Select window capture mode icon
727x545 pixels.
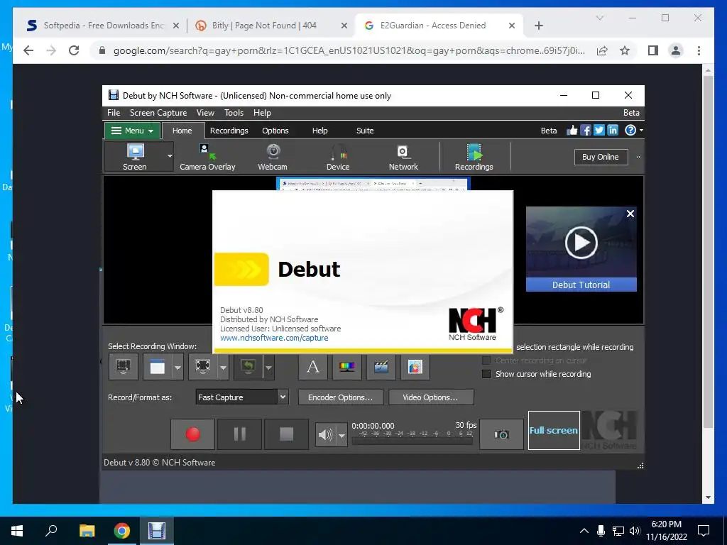coord(158,367)
